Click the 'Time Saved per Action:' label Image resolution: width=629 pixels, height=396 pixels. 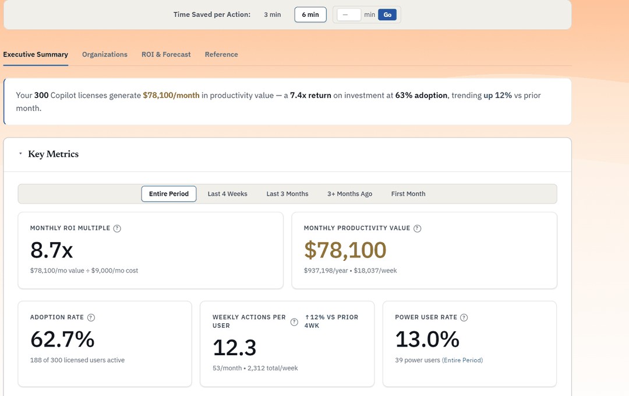point(212,15)
